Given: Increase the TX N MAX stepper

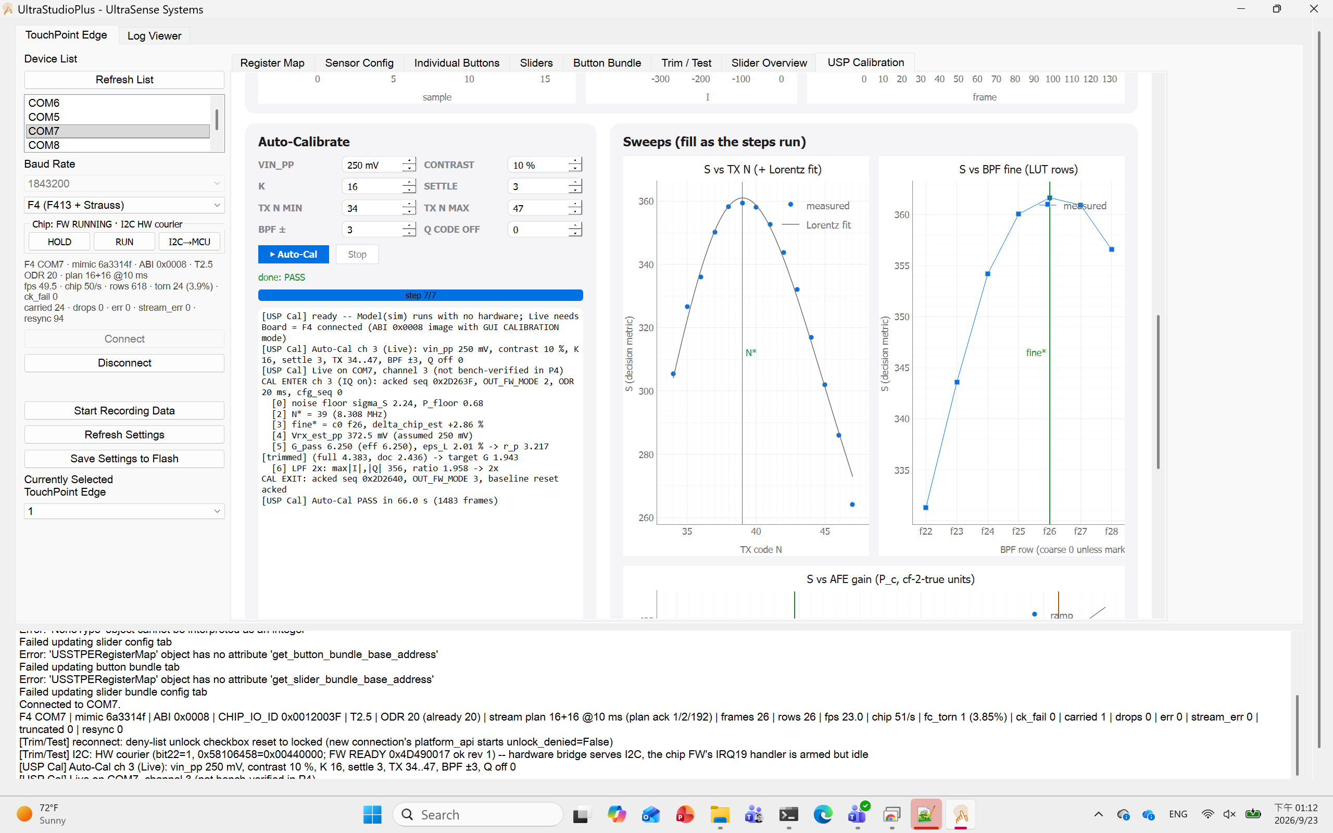Looking at the screenshot, I should tap(575, 205).
